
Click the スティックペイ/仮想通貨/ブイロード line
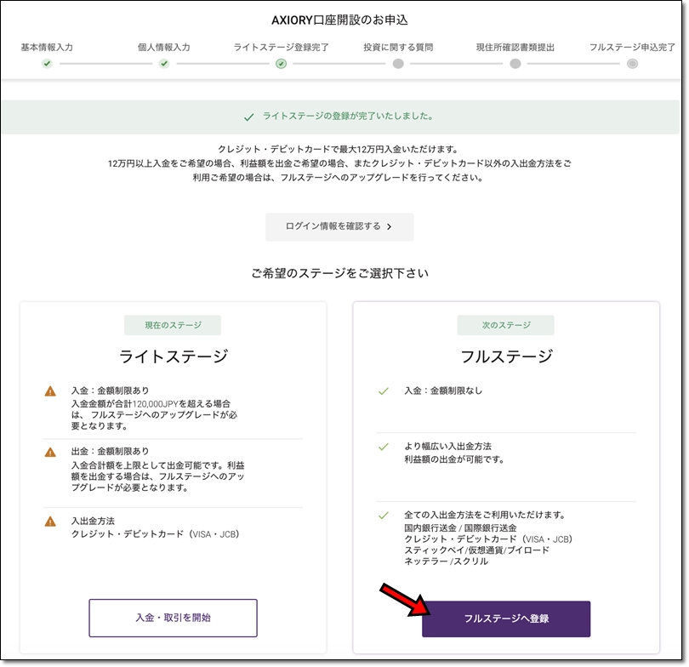tap(476, 550)
